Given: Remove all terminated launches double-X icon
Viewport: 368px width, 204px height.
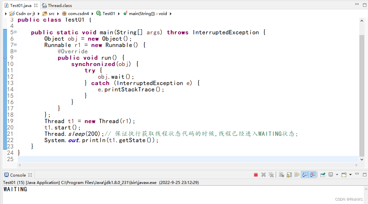Looking at the screenshot, I should pyautogui.click(x=271, y=175).
